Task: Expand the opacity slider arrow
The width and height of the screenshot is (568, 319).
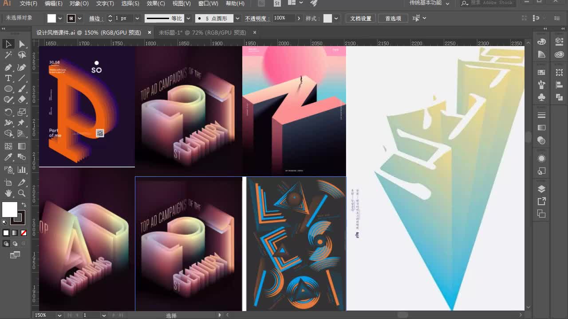Action: [x=299, y=18]
